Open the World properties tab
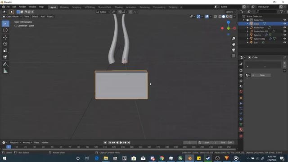Viewport: 288px width, 162px height. (241, 91)
